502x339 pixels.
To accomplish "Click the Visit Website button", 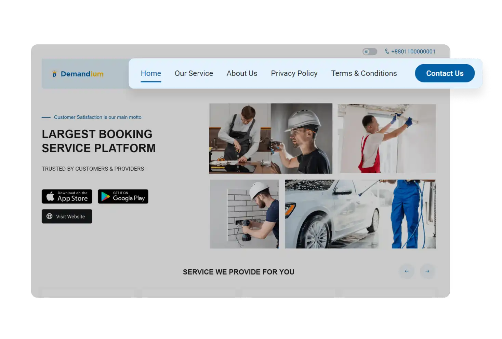I will click(67, 216).
